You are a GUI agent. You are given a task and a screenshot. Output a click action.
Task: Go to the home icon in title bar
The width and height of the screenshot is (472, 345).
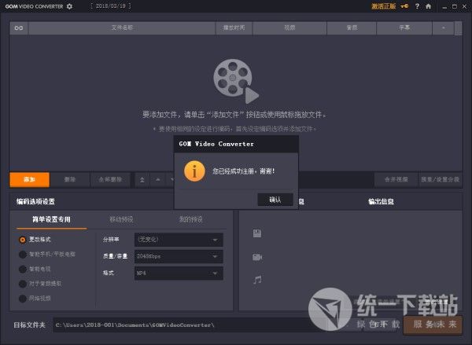(428, 6)
